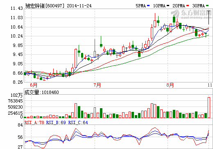Viewport: 213px width, 149px height.
Task: Click the 20PMA legend label
Action: [179, 6]
